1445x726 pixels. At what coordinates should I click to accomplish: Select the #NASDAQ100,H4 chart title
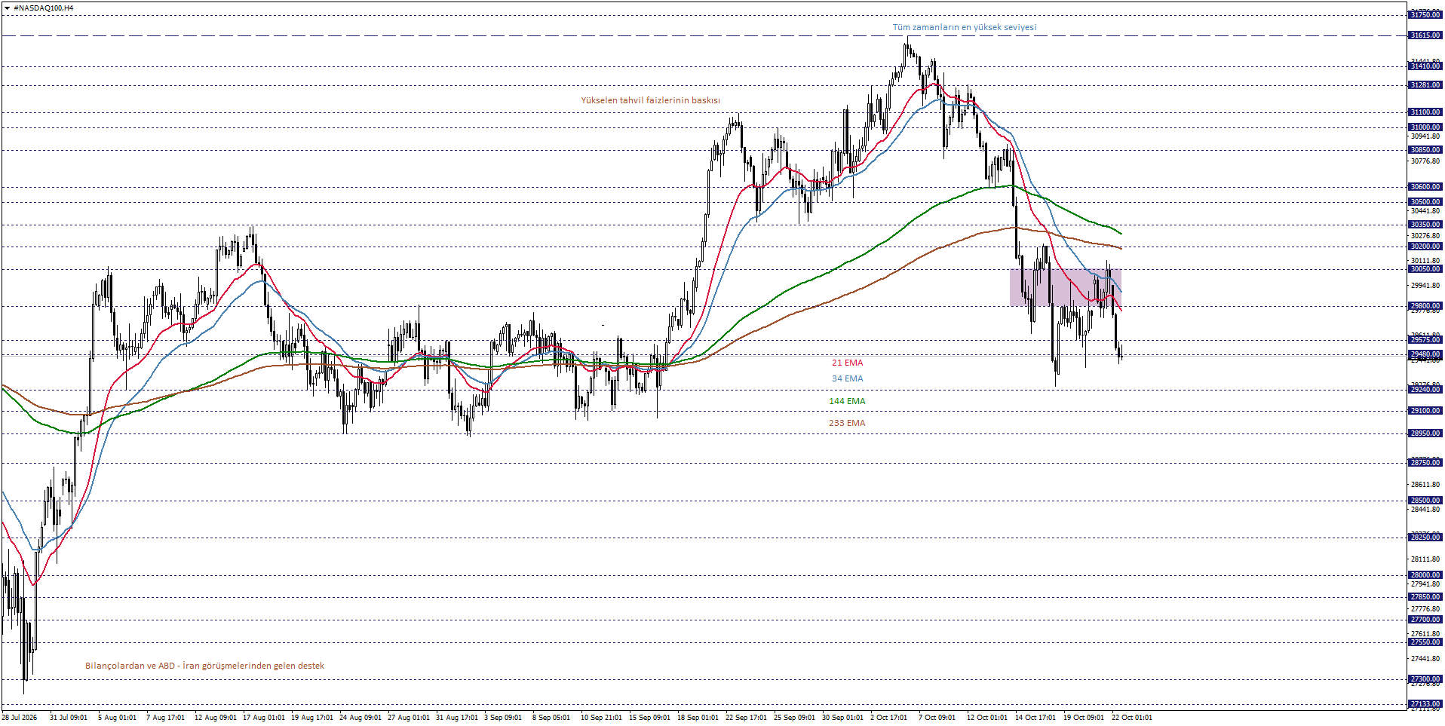pos(44,8)
